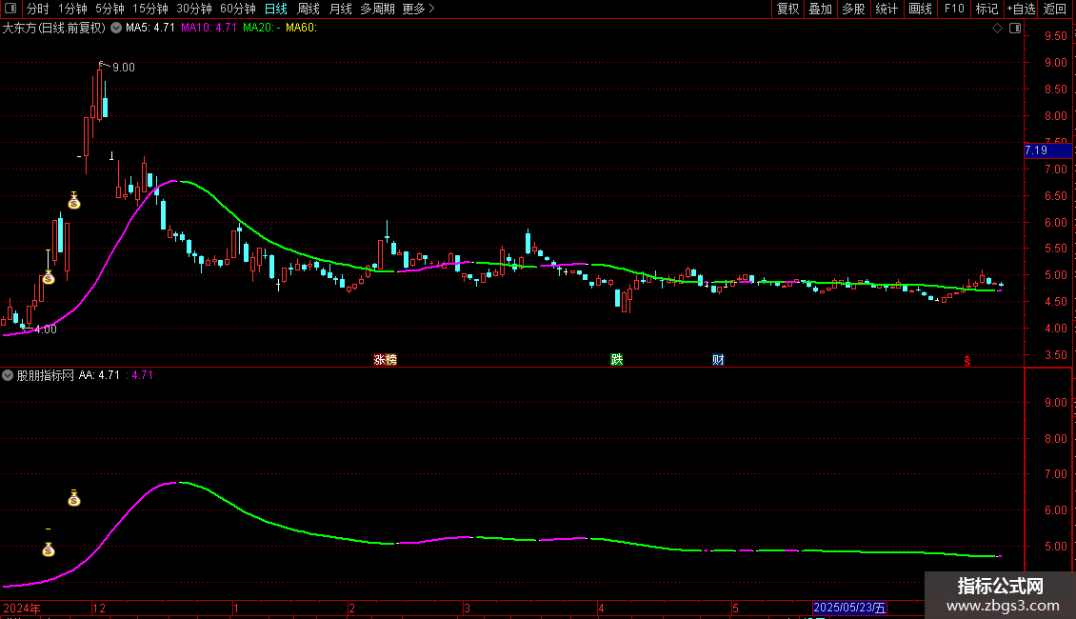1076x619 pixels.
Task: Click the red S marker near chart bottom
Action: (x=966, y=361)
